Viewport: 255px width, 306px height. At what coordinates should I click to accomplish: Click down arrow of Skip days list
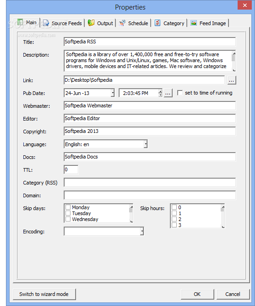tap(131, 221)
